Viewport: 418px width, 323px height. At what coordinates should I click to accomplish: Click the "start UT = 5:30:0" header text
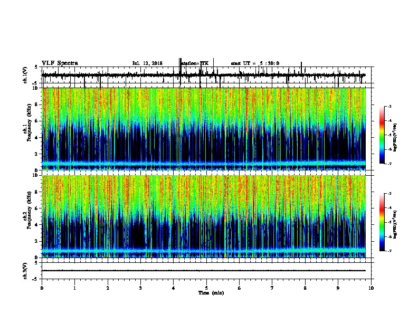(x=255, y=63)
